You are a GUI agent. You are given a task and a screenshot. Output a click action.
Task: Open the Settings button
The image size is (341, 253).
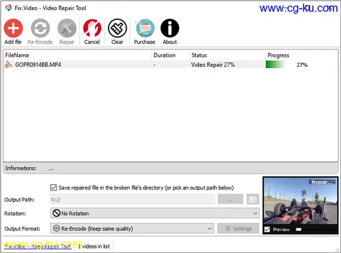point(238,228)
